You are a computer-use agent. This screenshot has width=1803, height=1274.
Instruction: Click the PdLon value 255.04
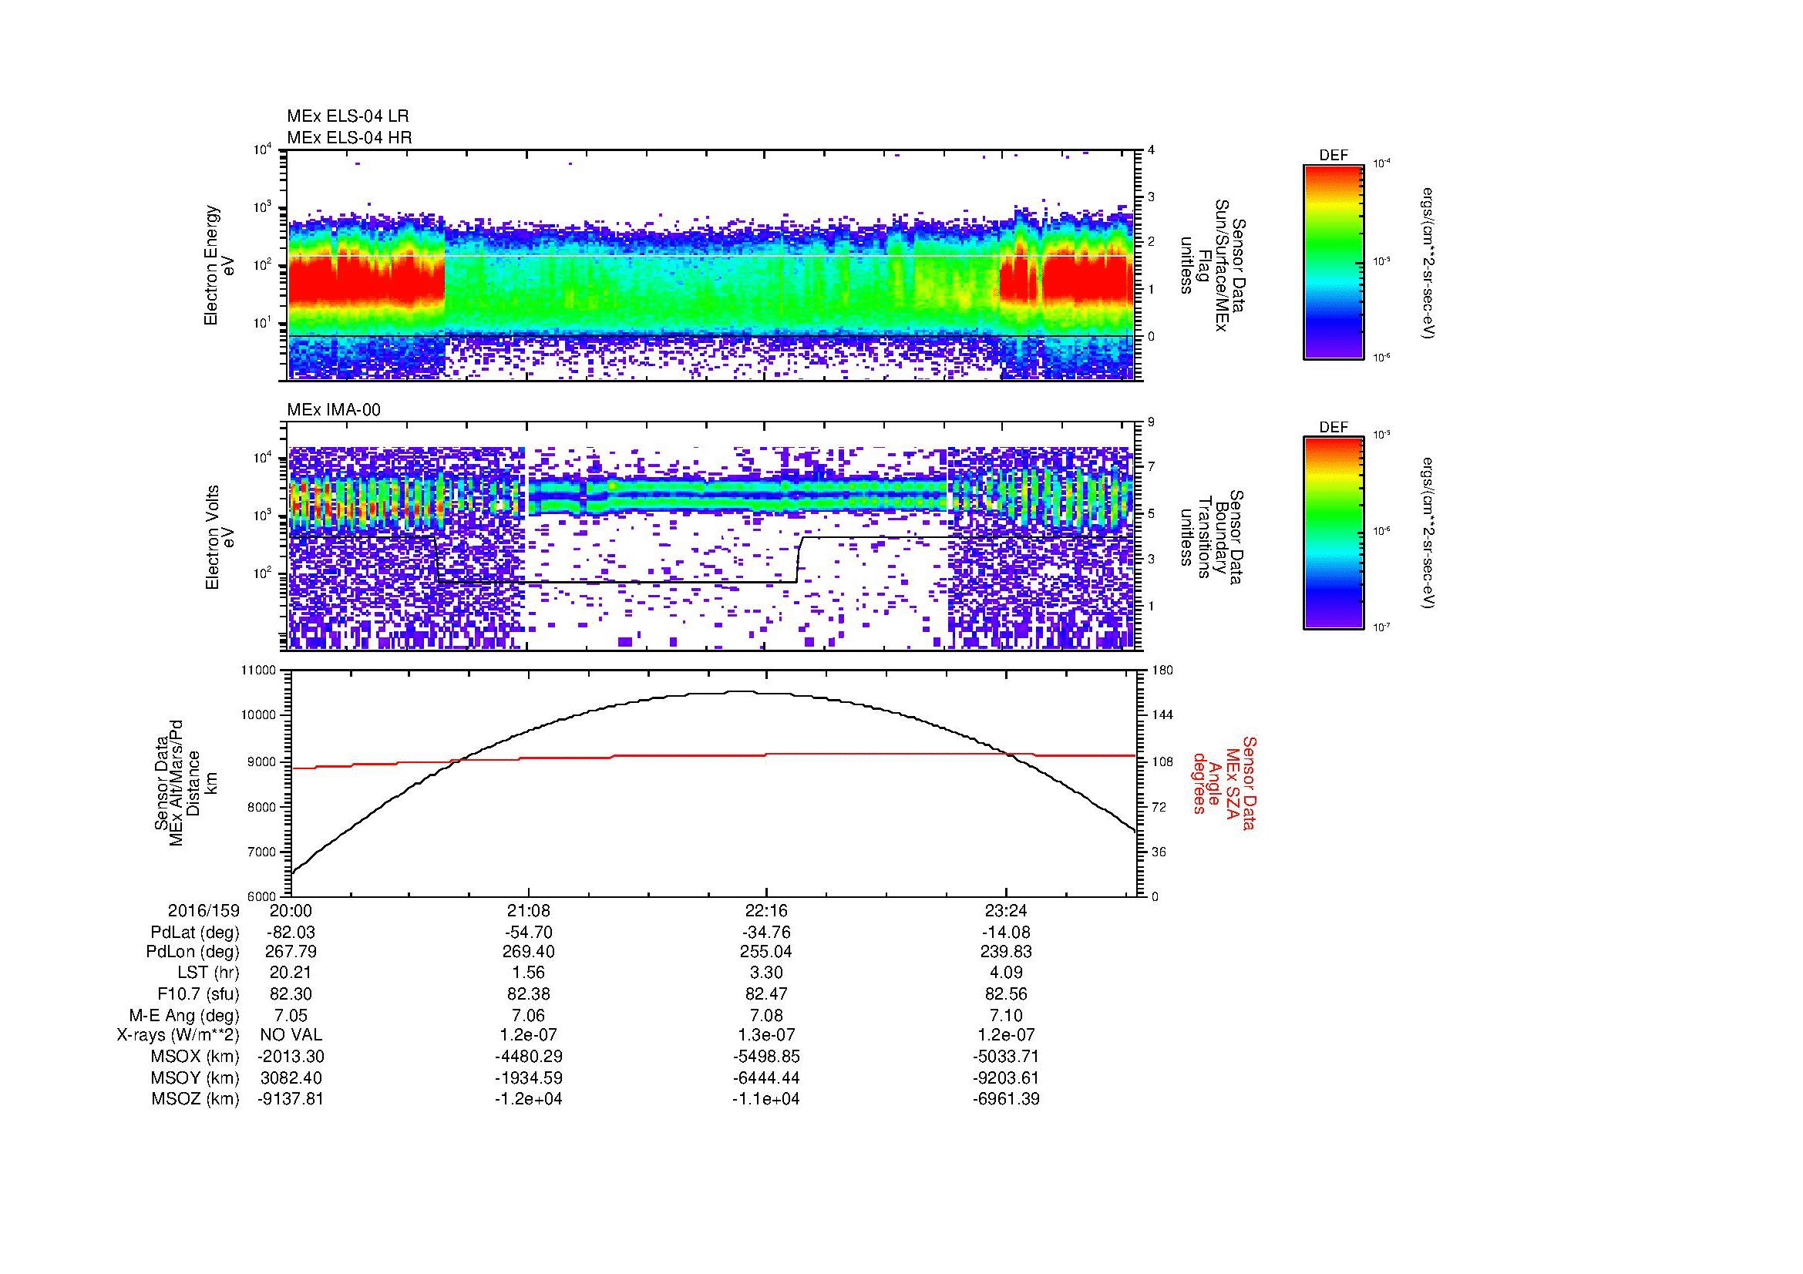(x=767, y=952)
